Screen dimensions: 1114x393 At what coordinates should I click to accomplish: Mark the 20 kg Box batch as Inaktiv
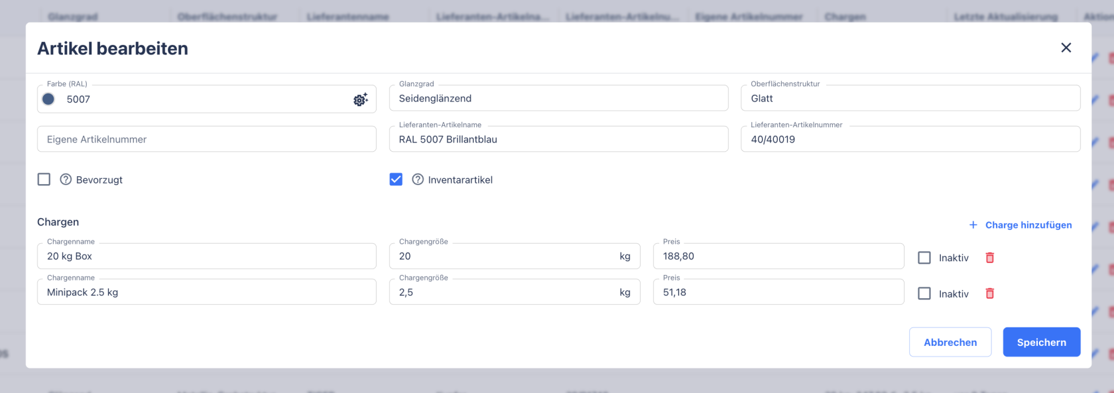tap(924, 258)
